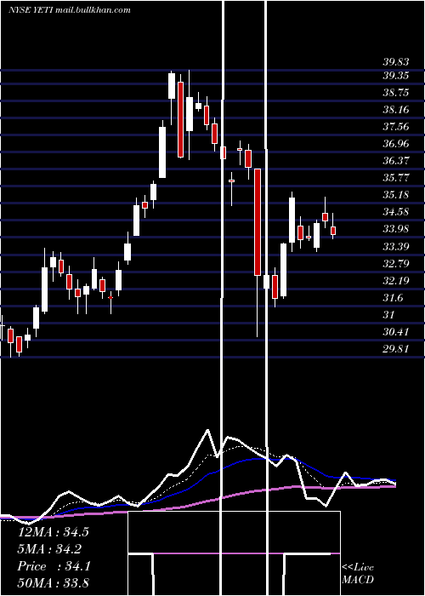Click the 36.37 price axis label
Viewport: 425px width, 596px height.
[x=395, y=160]
